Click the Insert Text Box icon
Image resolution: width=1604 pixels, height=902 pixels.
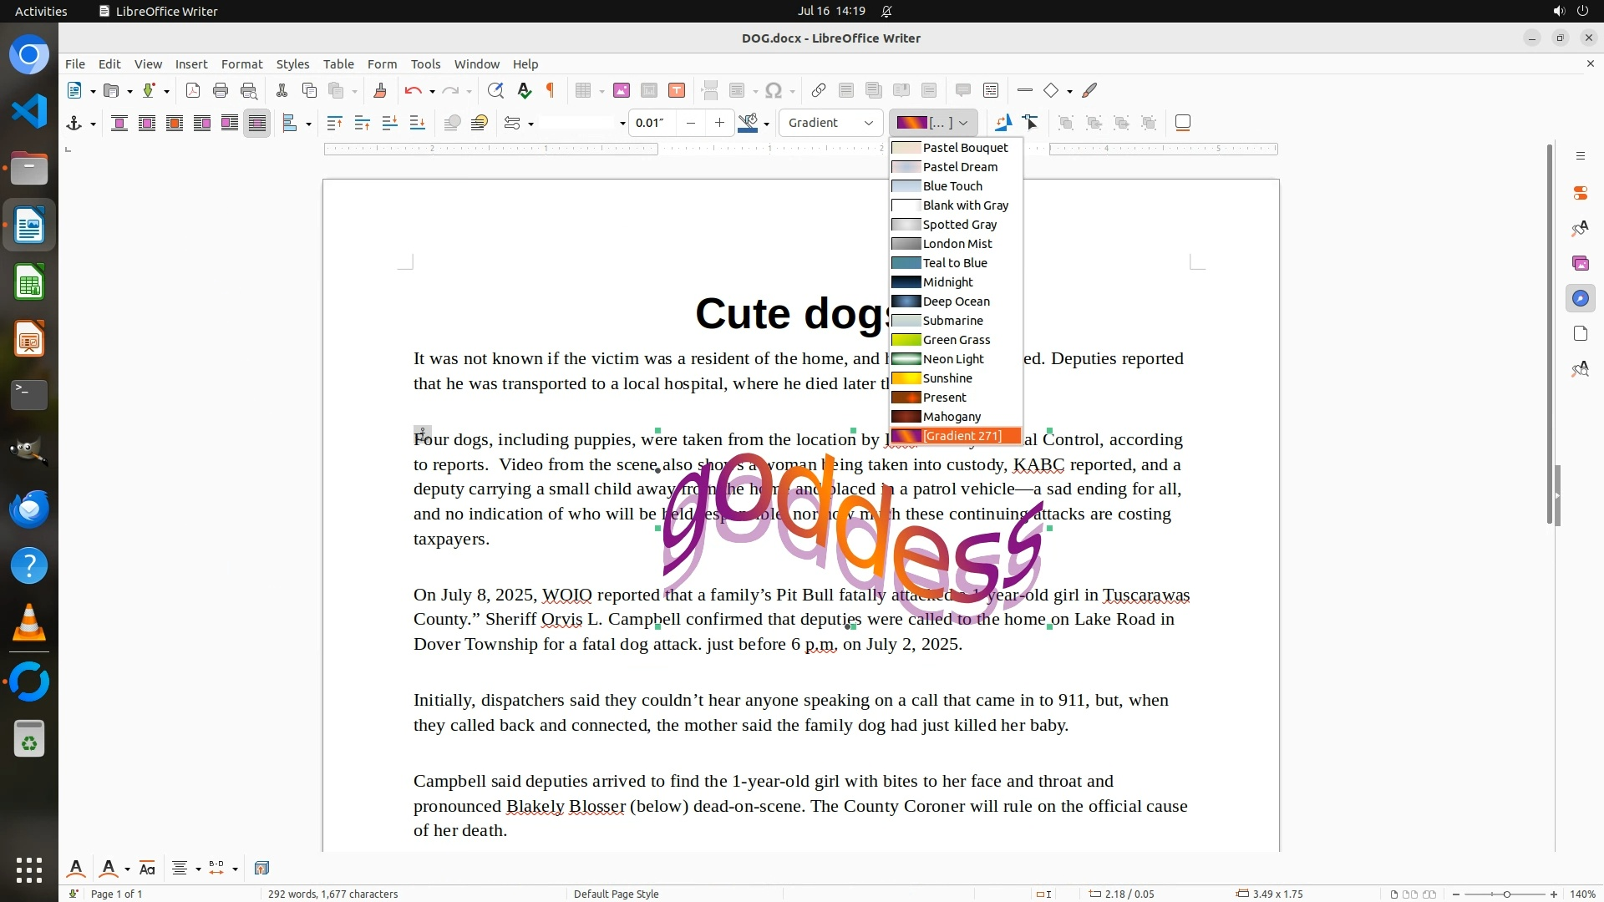677,91
